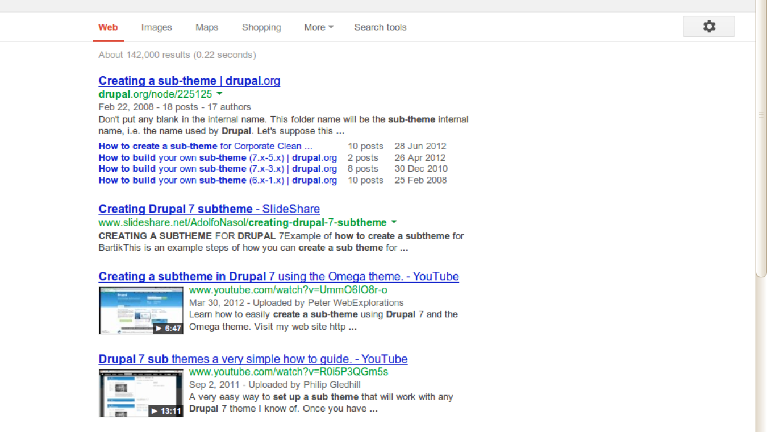767x432 pixels.
Task: Open 'Creating Drupal 7 subtheme - SlideShare' result
Action: [209, 209]
